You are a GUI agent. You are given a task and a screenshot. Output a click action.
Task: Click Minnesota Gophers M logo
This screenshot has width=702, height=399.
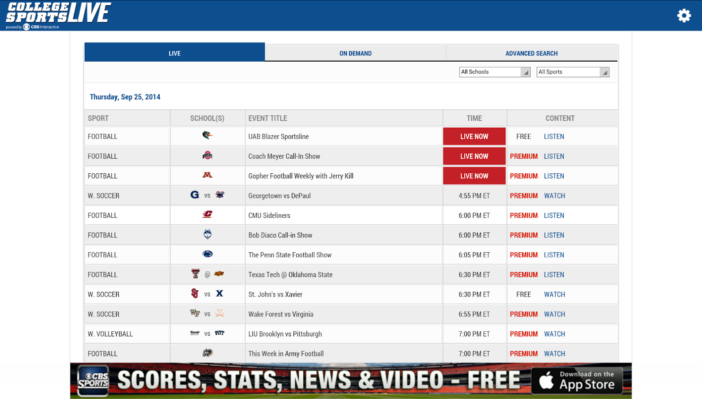coord(207,175)
